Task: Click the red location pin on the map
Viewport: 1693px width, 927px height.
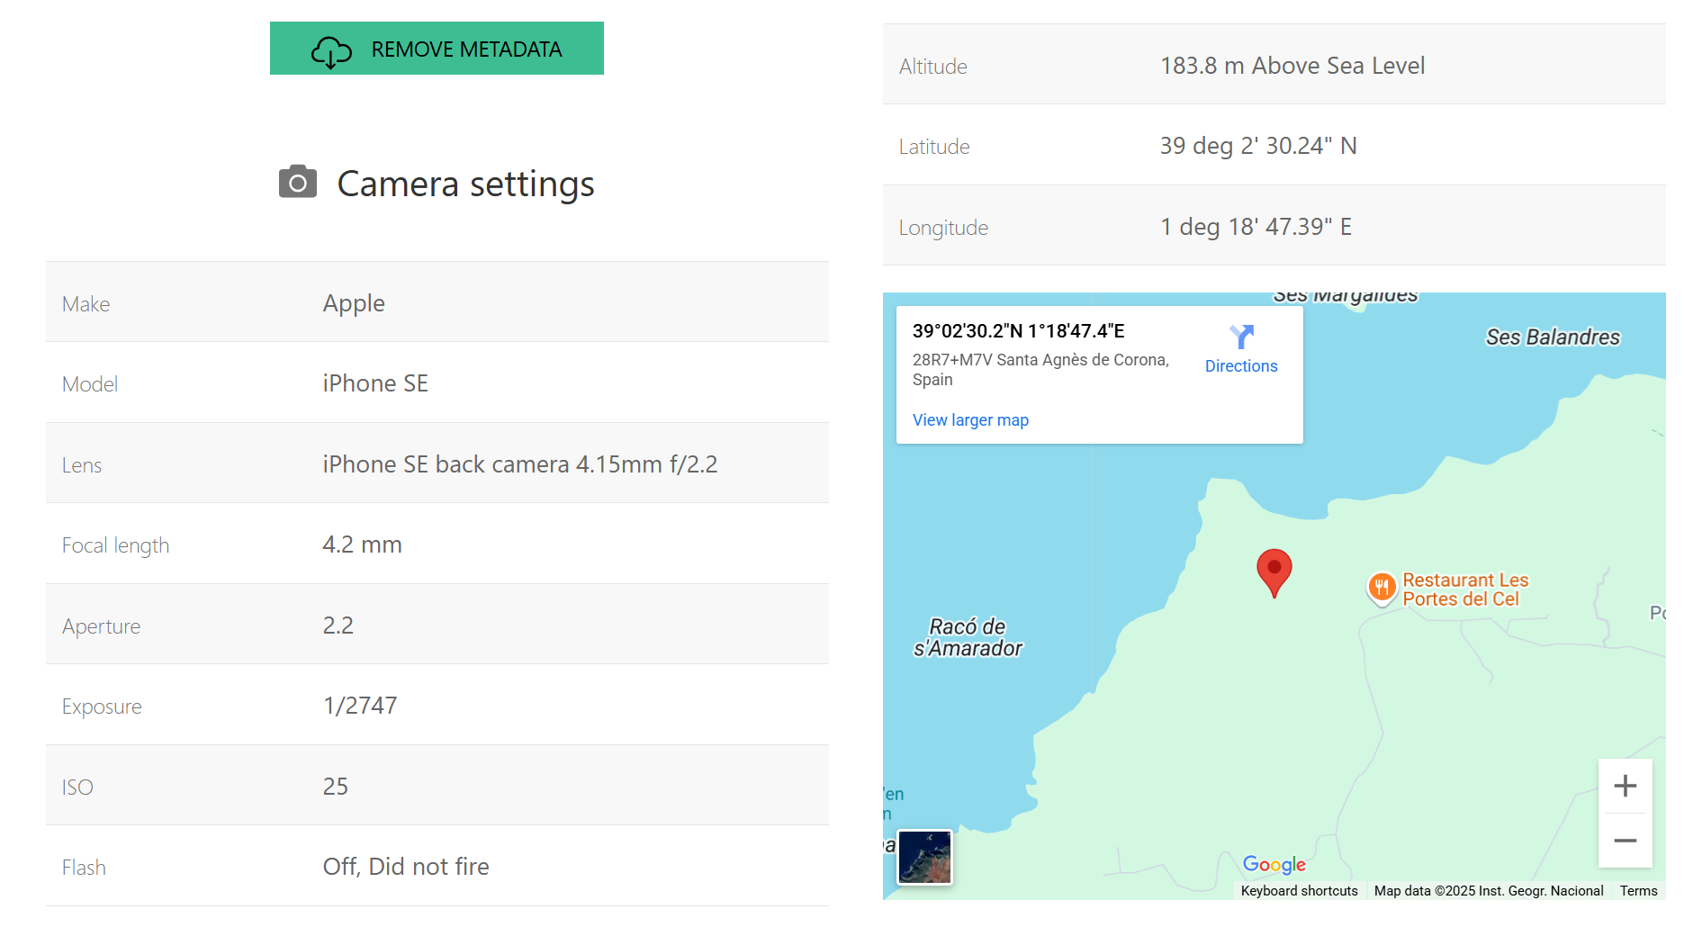Action: pos(1274,572)
